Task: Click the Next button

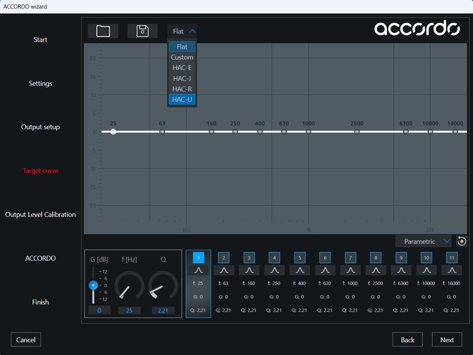Action: click(x=447, y=340)
